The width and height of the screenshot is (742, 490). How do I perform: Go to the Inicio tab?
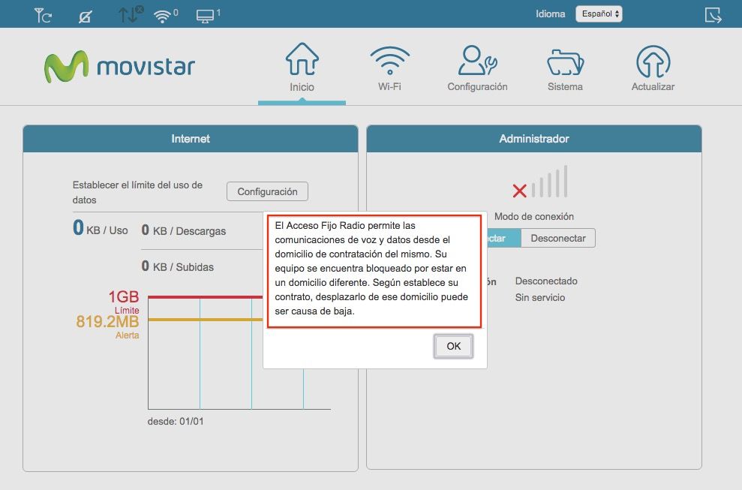coord(302,69)
